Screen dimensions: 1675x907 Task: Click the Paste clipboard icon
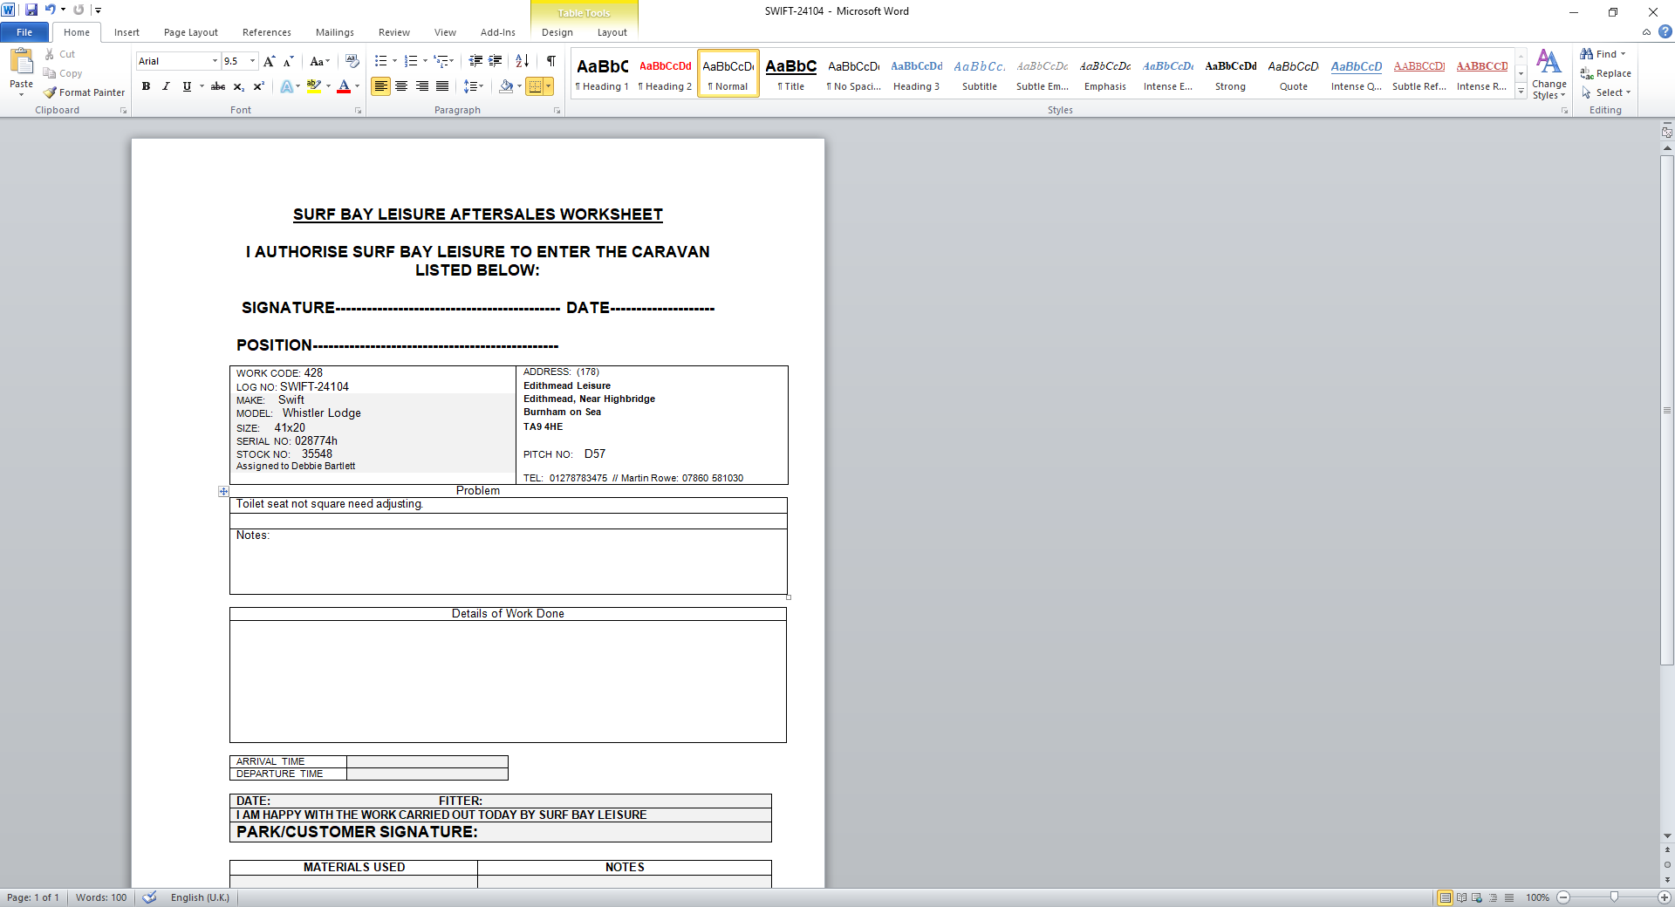(21, 61)
